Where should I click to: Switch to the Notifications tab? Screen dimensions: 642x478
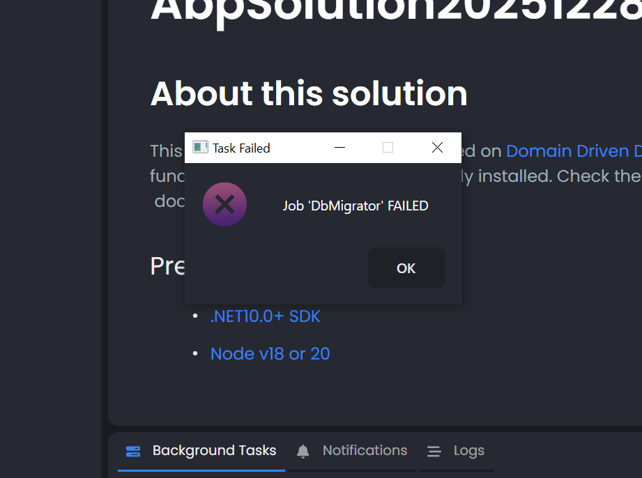point(364,451)
